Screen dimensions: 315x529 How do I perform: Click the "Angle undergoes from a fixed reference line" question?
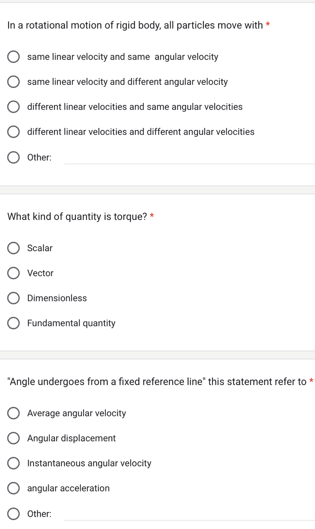click(157, 382)
